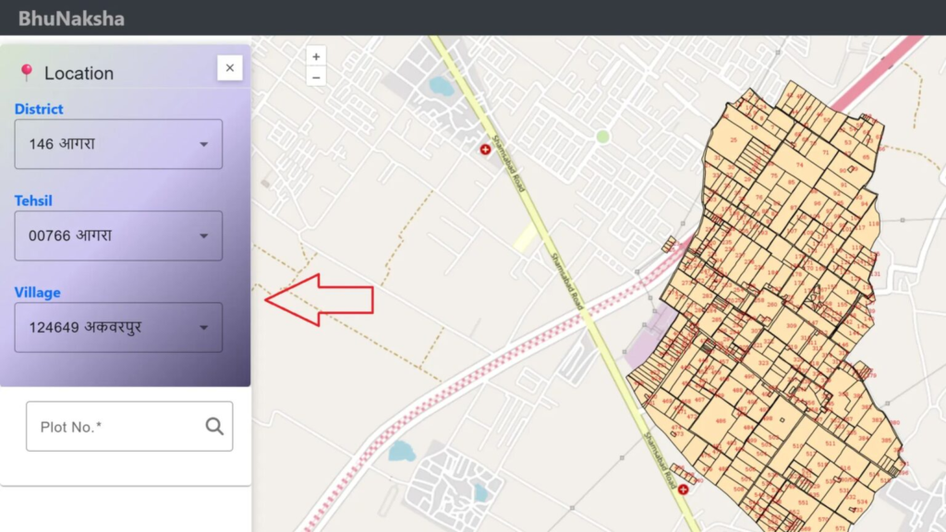The image size is (946, 532).
Task: Select plot 74 on the village map
Action: (799, 164)
